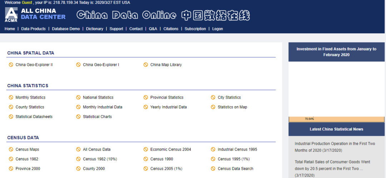
Task: Click the CHINA SPATIAL DATA section heading
Action: pos(31,53)
